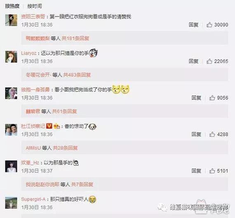
Task: Switch to sort by 按时间 tab
Action: 35,6
